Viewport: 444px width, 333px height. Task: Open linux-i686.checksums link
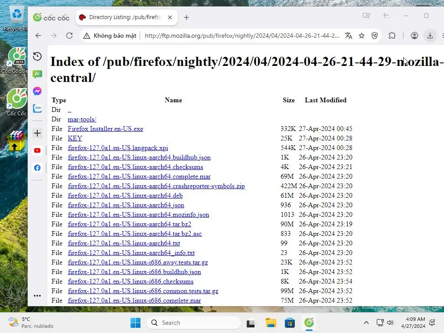tap(131, 281)
